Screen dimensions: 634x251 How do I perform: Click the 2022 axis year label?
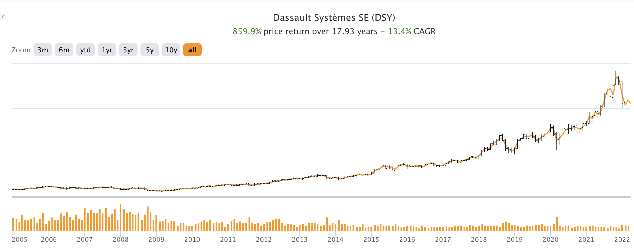pos(622,239)
